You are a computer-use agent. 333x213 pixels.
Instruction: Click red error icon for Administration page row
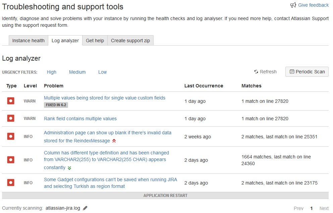tap(11, 136)
